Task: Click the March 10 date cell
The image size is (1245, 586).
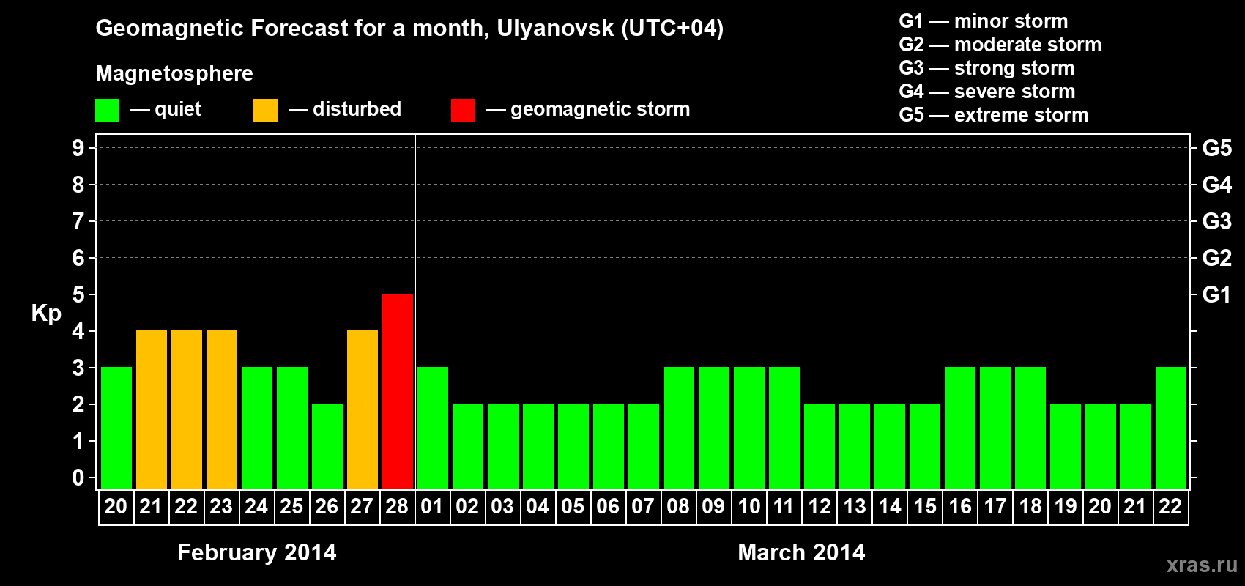Action: [749, 507]
